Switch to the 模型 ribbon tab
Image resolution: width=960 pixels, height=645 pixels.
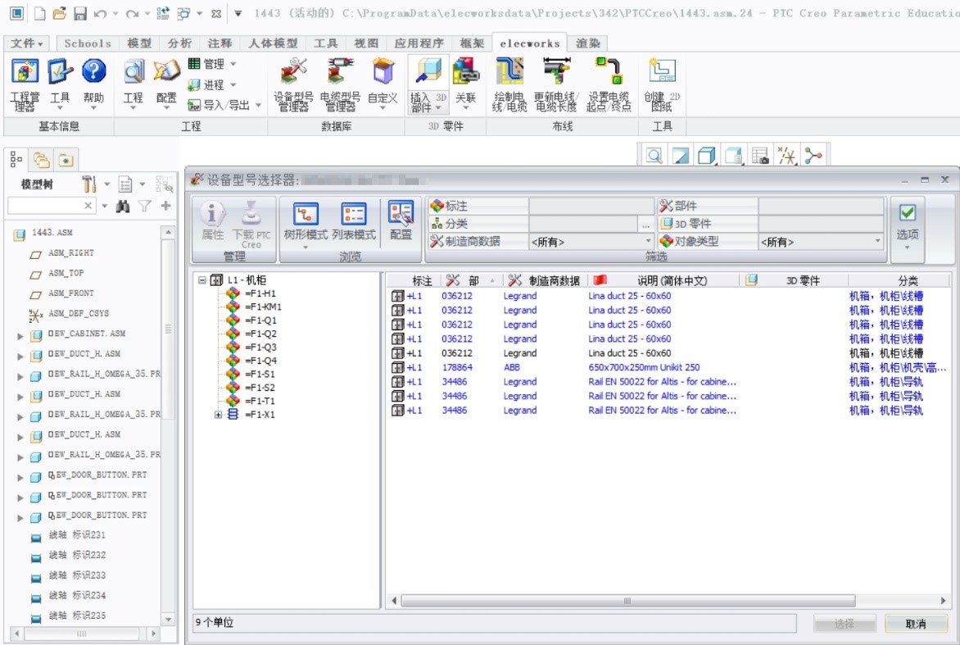click(139, 43)
